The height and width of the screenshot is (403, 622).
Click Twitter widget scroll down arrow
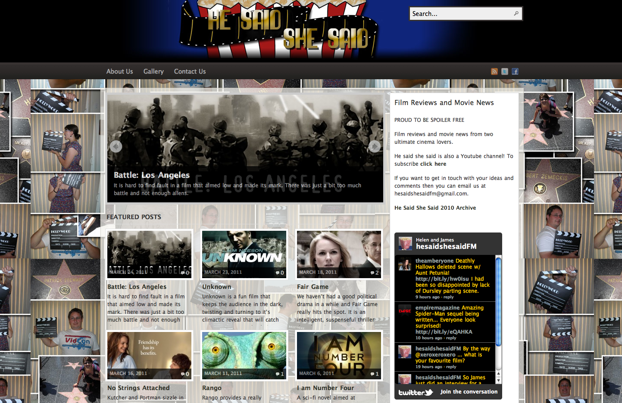point(498,381)
